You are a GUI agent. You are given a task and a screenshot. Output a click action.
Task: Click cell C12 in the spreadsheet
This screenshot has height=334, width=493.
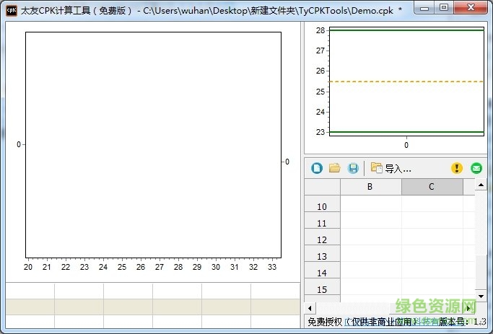point(432,237)
